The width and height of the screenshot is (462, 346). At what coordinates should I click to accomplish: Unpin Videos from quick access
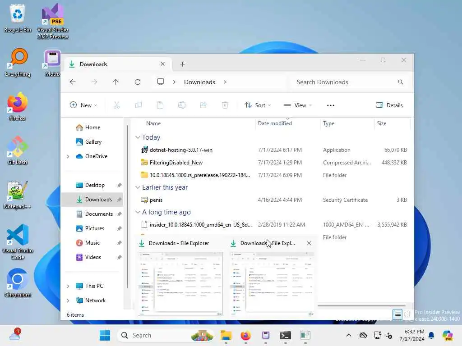tap(119, 257)
